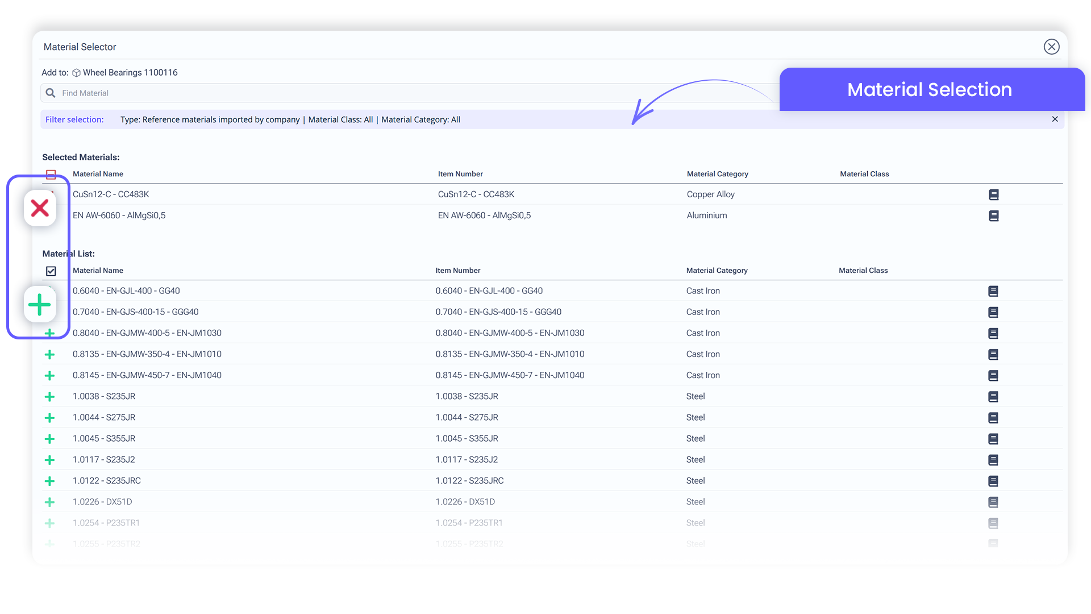The image size is (1091, 614).
Task: Add 0.8135 - EN-JM1010 with its plus icon
Action: click(50, 354)
